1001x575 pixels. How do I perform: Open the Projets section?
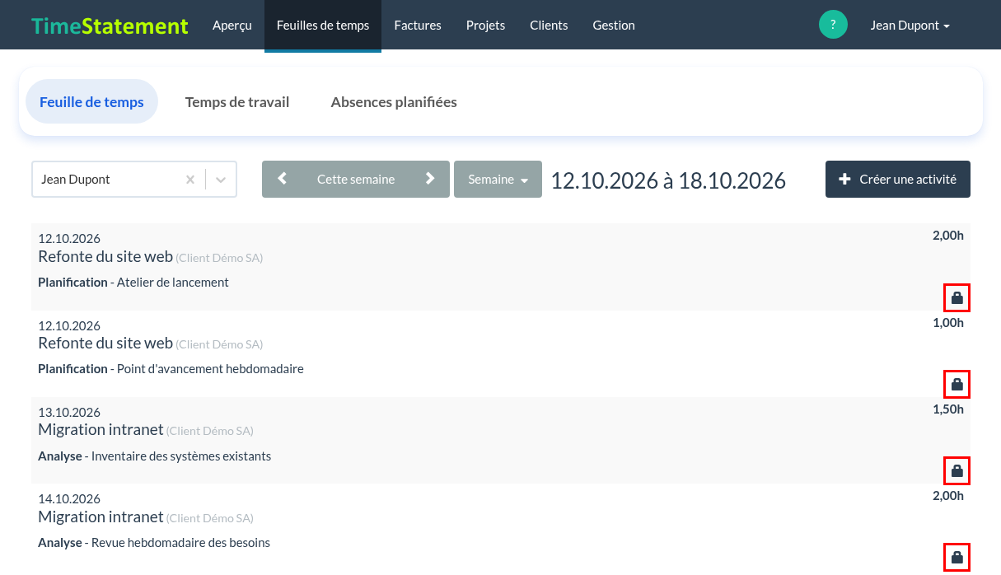[x=485, y=25]
